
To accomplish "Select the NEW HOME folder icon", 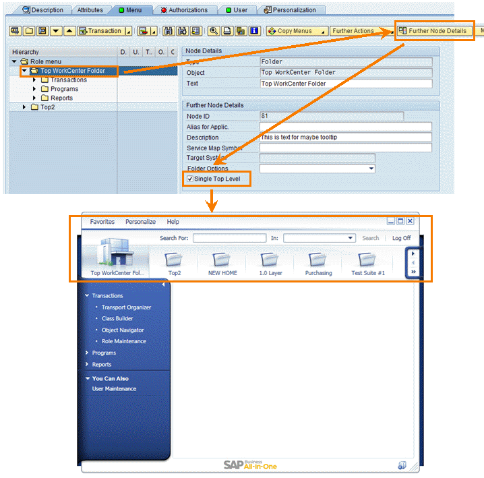I will tap(222, 260).
